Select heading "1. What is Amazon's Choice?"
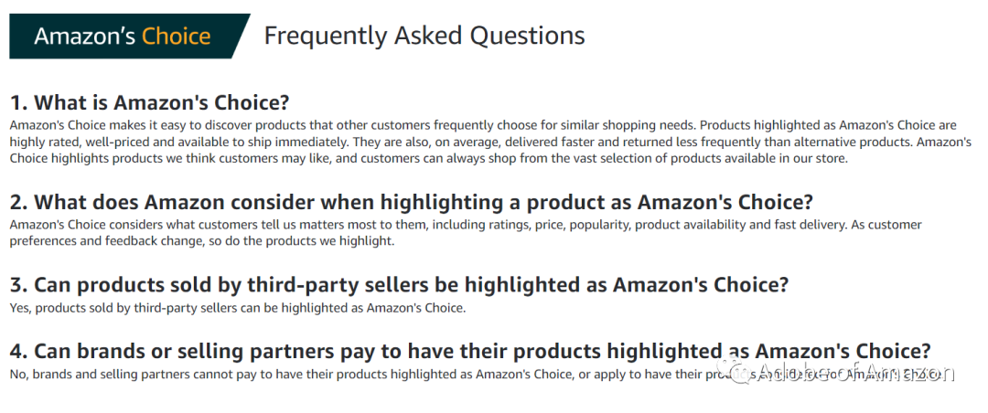This screenshot has height=413, width=988. point(149,102)
